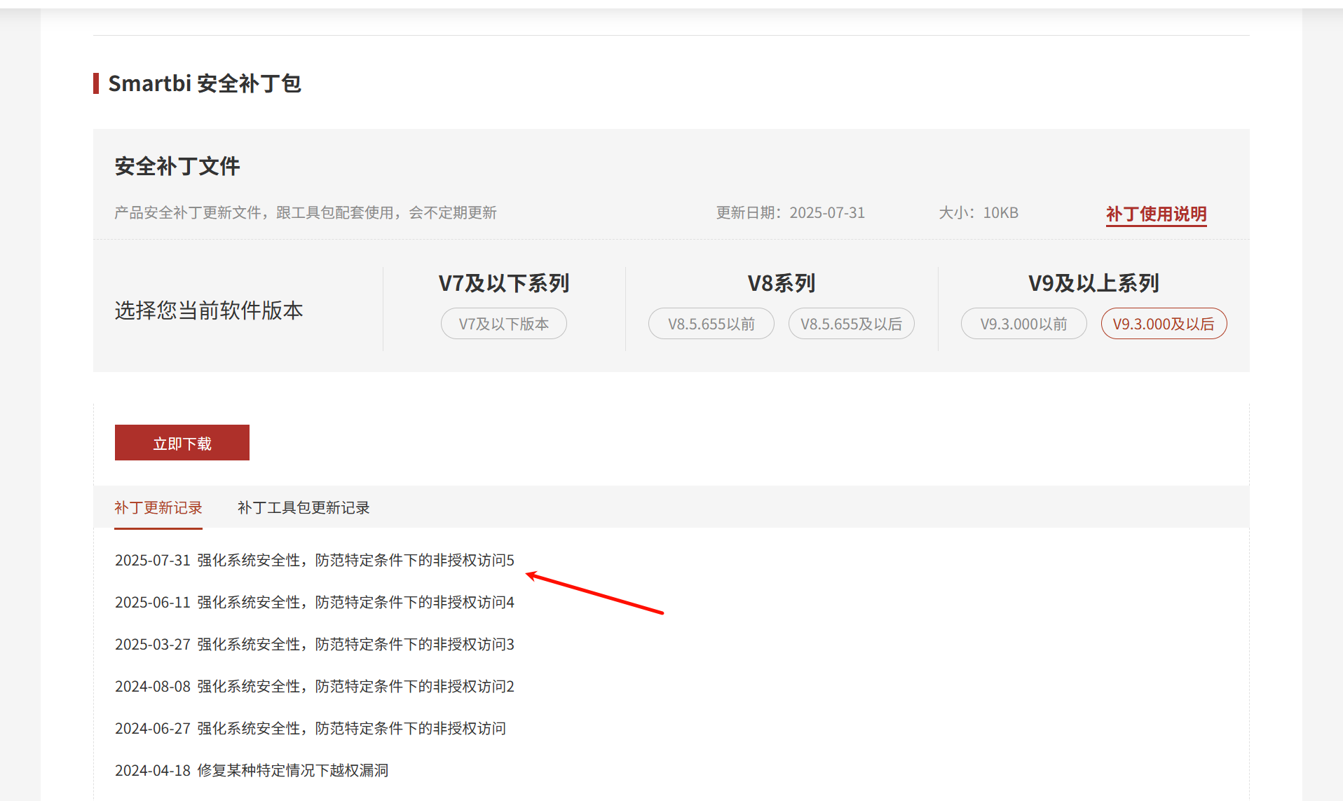The height and width of the screenshot is (801, 1343).
Task: Choose the V8.5.655及以后 version
Action: pos(851,324)
